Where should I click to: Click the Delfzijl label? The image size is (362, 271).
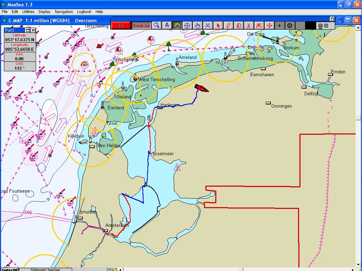(x=311, y=94)
